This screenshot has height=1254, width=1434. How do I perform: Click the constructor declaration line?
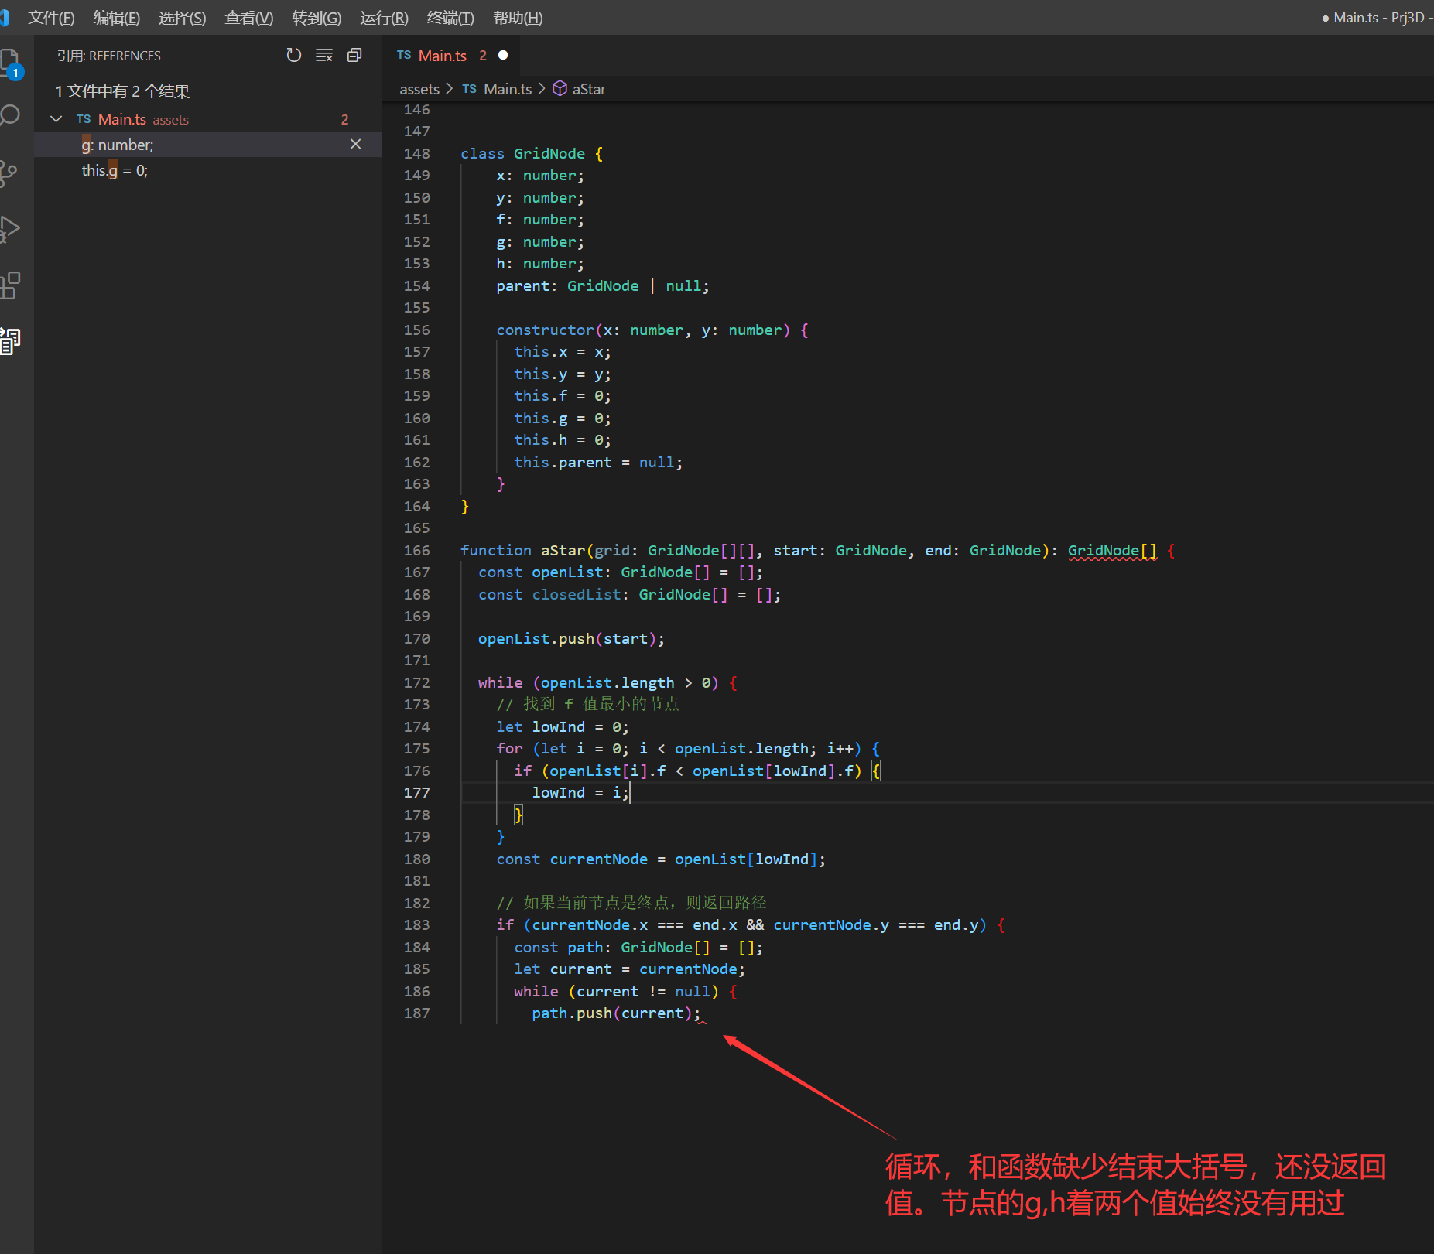[x=652, y=330]
